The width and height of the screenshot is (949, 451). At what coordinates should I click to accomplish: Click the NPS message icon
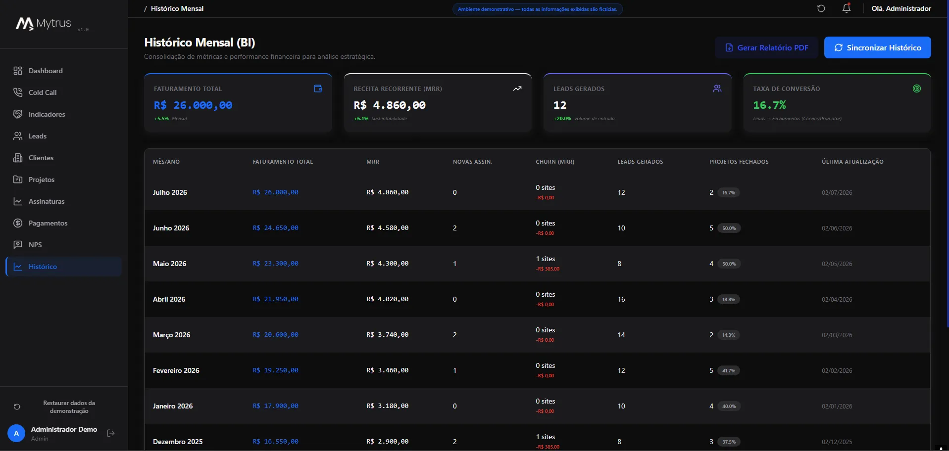(x=18, y=245)
